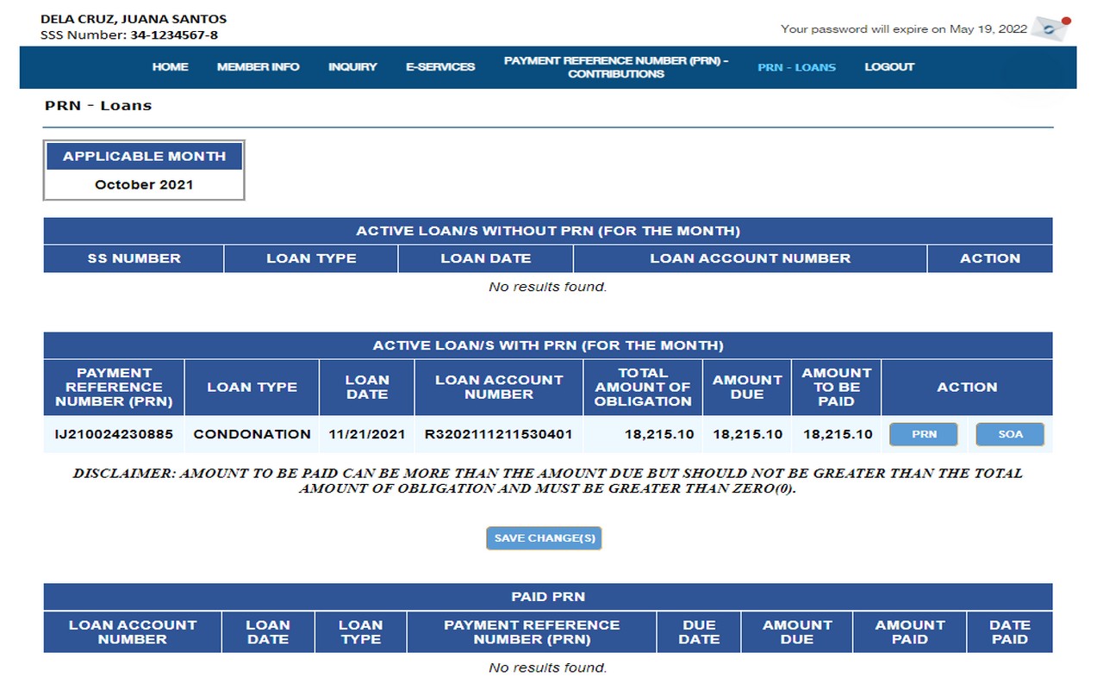Image resolution: width=1103 pixels, height=689 pixels.
Task: Click loan account number R3202111211530401
Action: click(498, 434)
